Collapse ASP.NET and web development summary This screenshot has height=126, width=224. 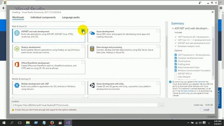coord(173,28)
